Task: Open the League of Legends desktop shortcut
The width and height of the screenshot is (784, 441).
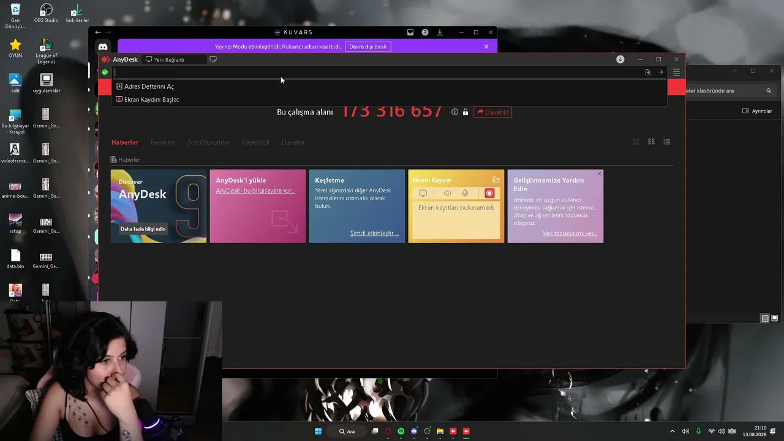Action: (x=46, y=51)
